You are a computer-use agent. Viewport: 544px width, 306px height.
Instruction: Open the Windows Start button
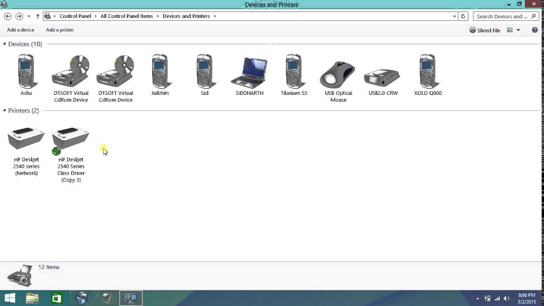click(10, 298)
